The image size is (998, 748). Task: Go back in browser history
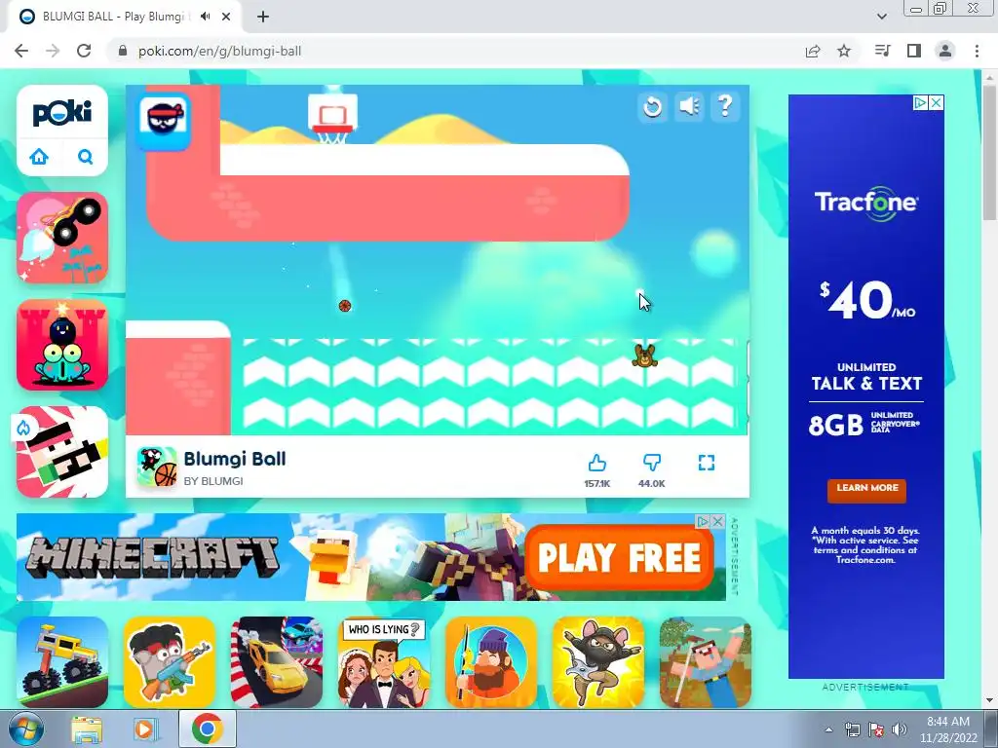coord(21,51)
